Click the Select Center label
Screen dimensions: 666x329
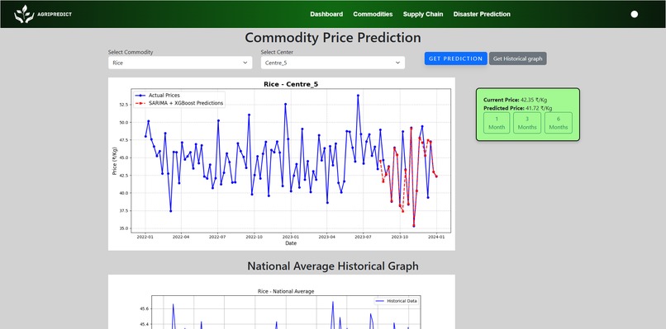[x=277, y=52]
